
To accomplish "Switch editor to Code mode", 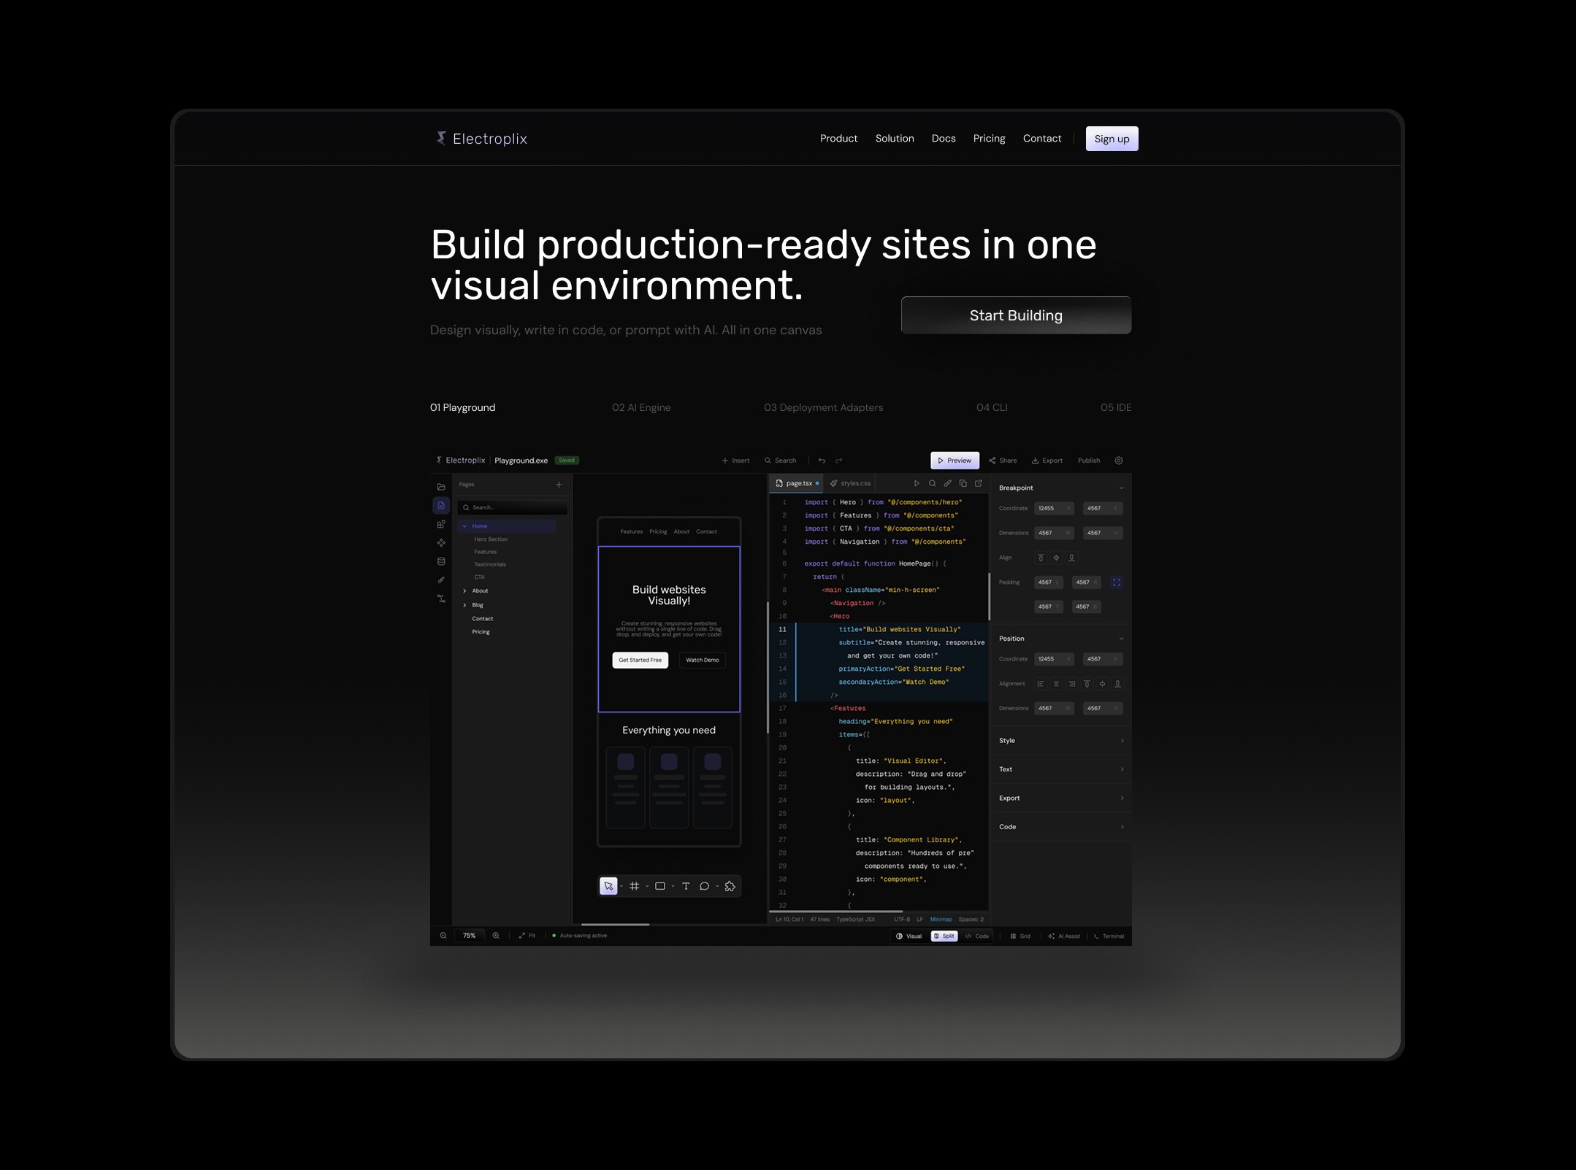I will (977, 936).
